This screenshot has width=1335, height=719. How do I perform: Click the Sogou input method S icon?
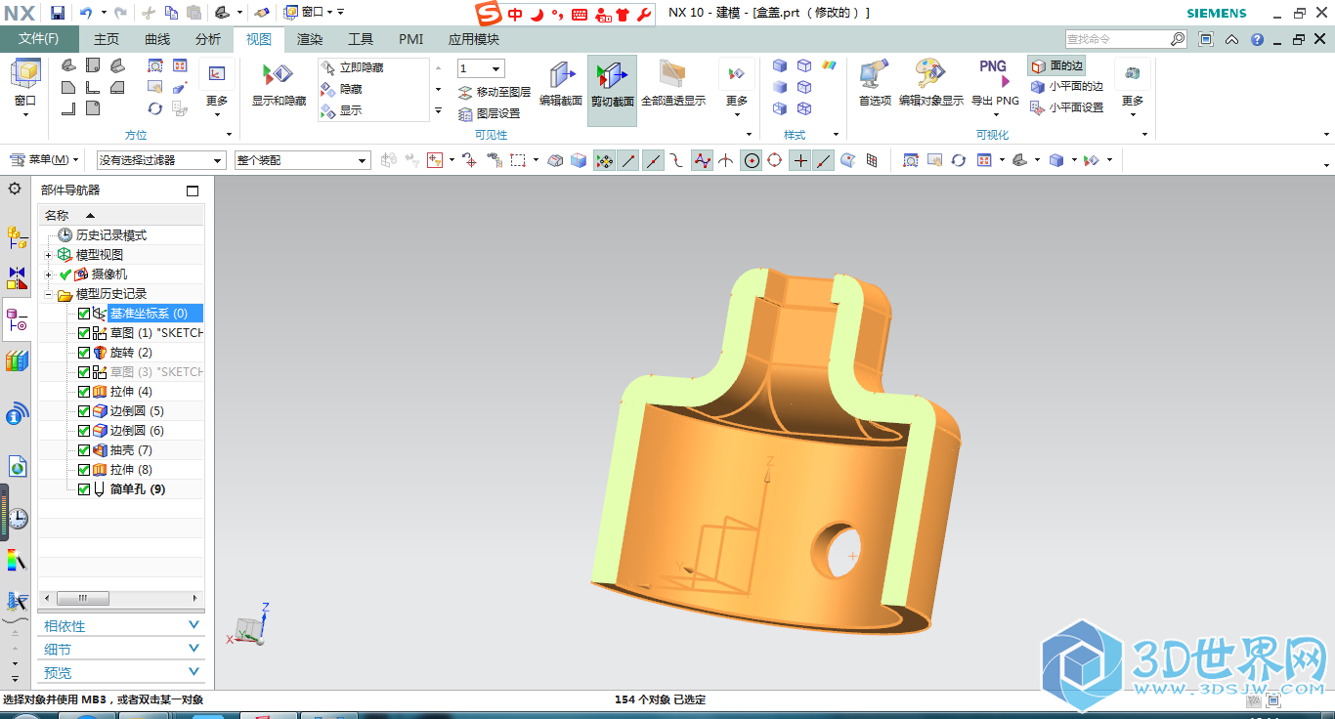click(488, 13)
